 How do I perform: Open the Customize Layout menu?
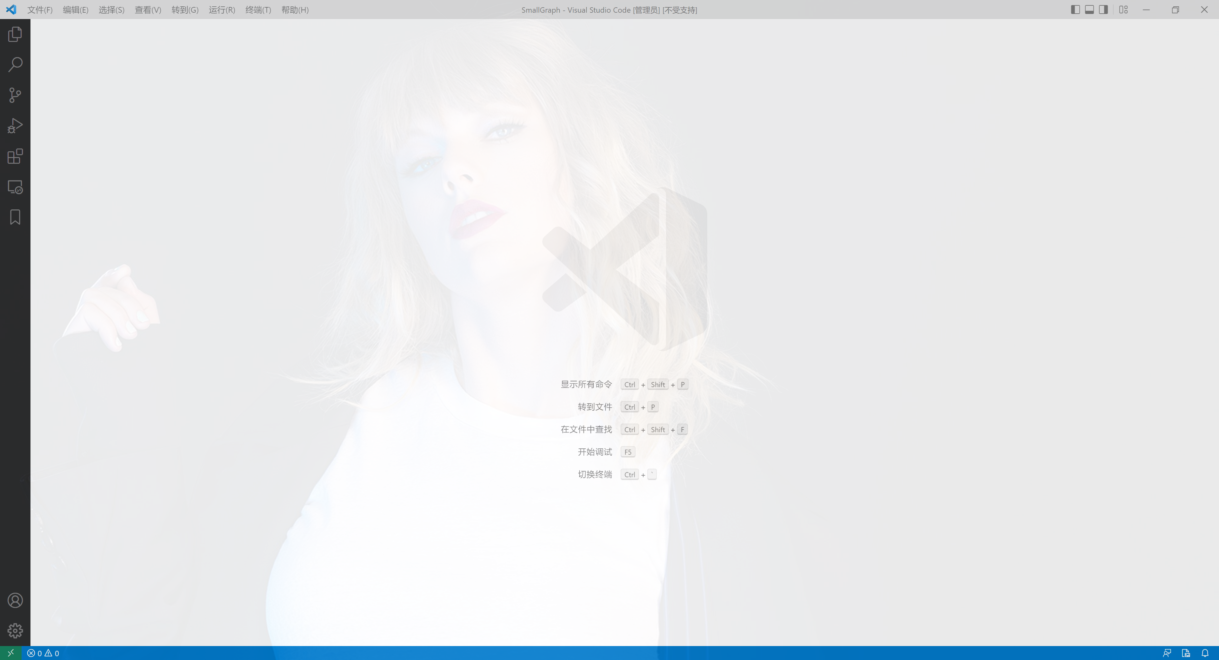[1123, 10]
